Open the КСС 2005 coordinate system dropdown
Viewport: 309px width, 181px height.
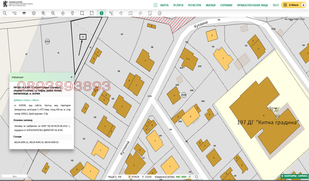click(x=190, y=177)
